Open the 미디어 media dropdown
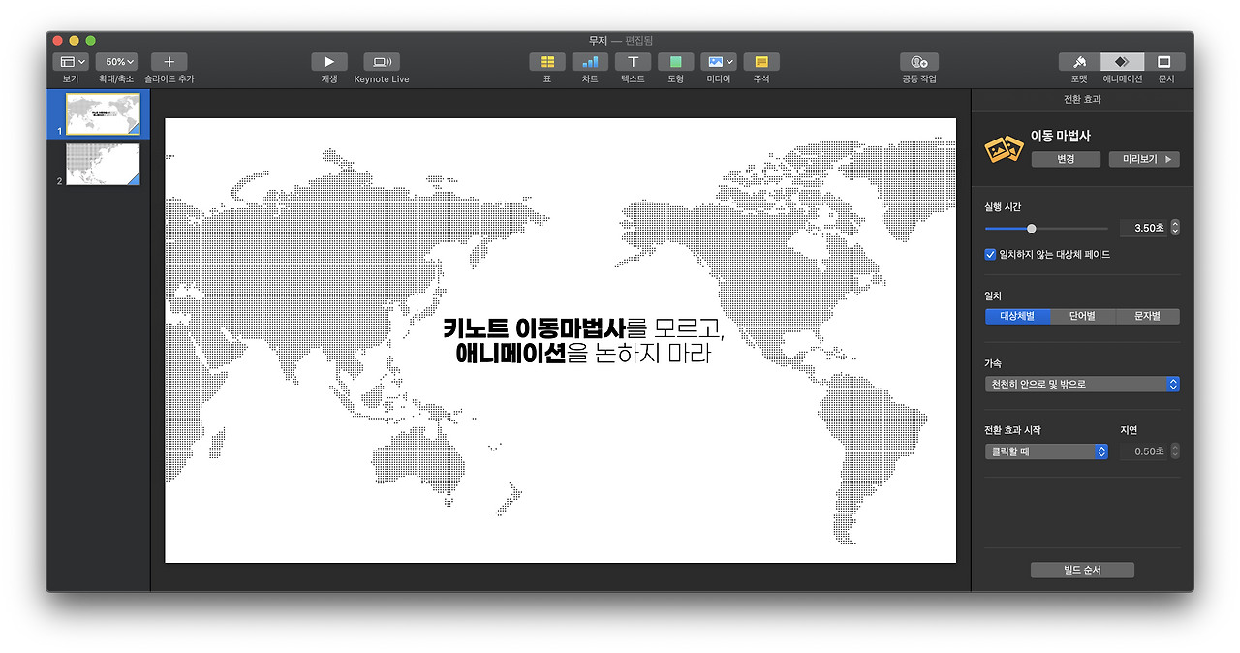Image resolution: width=1240 pixels, height=653 pixels. point(719,62)
